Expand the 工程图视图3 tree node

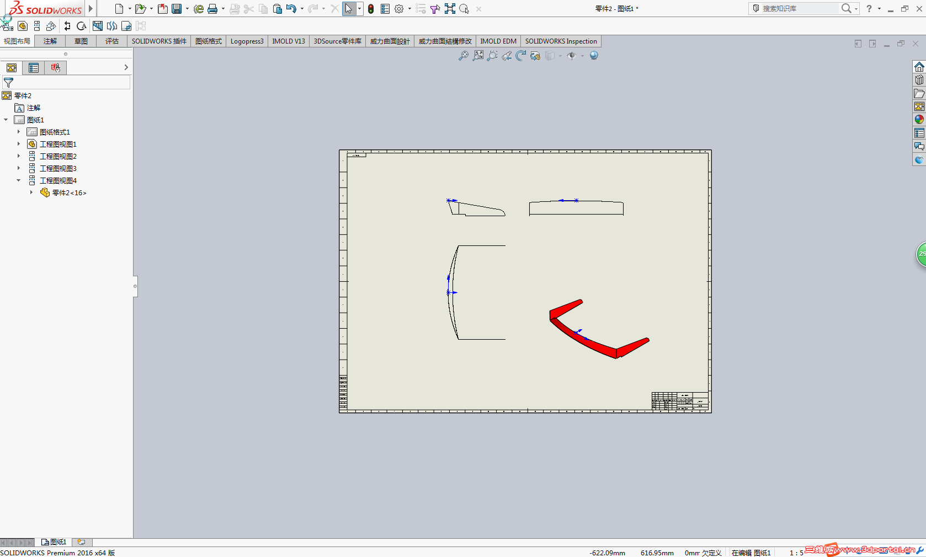(19, 168)
